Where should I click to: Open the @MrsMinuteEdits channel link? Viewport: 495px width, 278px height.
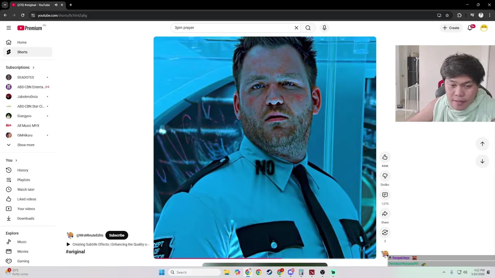90,235
